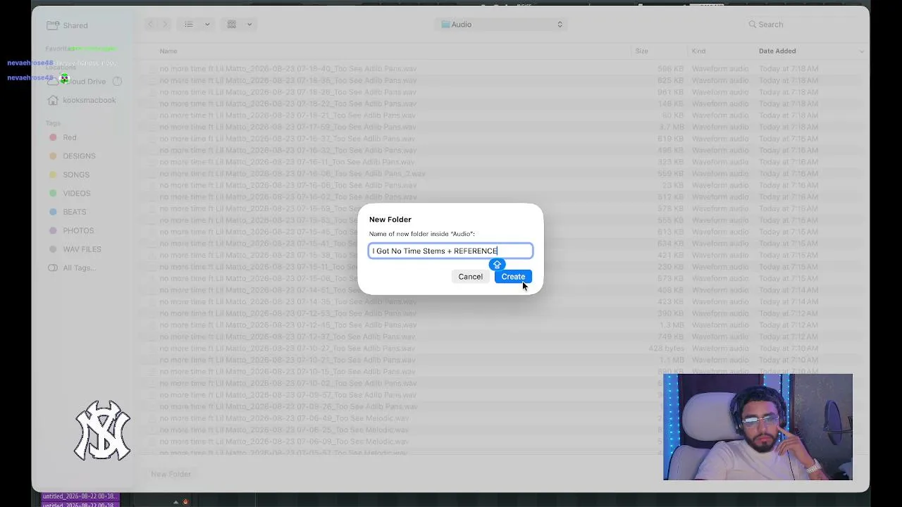Select file with timestamp 07-18-40 Too See Adlib Pans.wav
The height and width of the screenshot is (507, 902).
coord(288,69)
